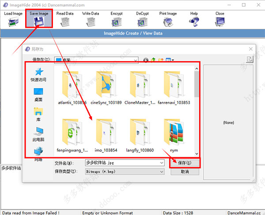Click file list scrollbar down arrow

197,154
